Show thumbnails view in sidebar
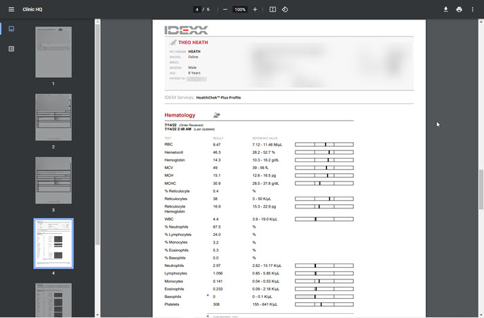The width and height of the screenshot is (484, 318). (x=11, y=29)
